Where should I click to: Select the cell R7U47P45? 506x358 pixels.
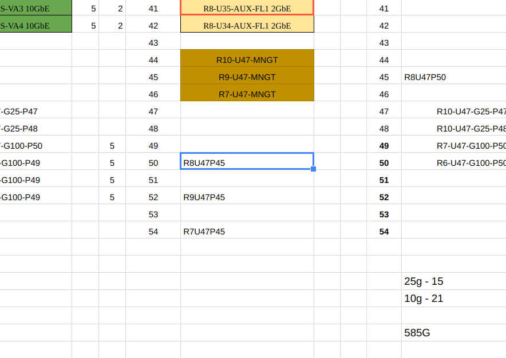(x=247, y=230)
